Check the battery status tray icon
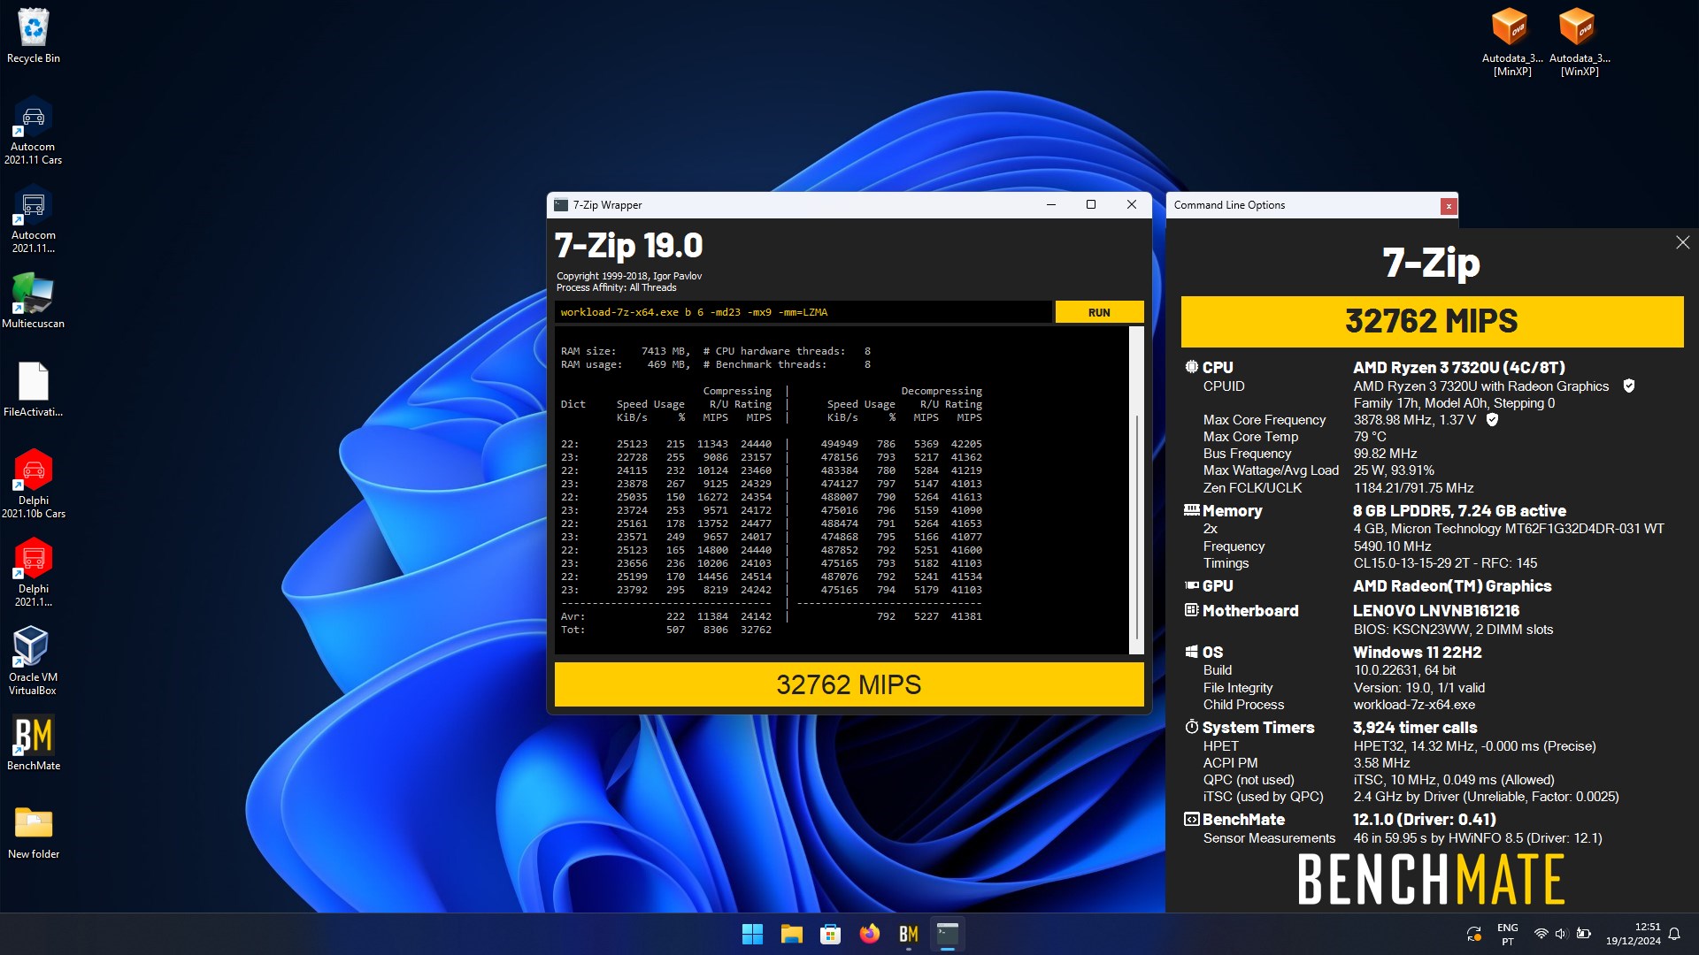The width and height of the screenshot is (1699, 955). click(x=1583, y=934)
